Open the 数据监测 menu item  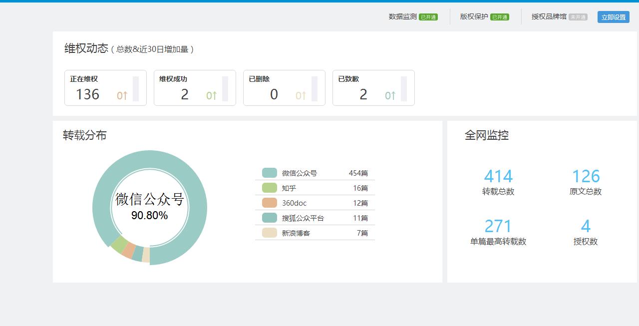click(402, 16)
